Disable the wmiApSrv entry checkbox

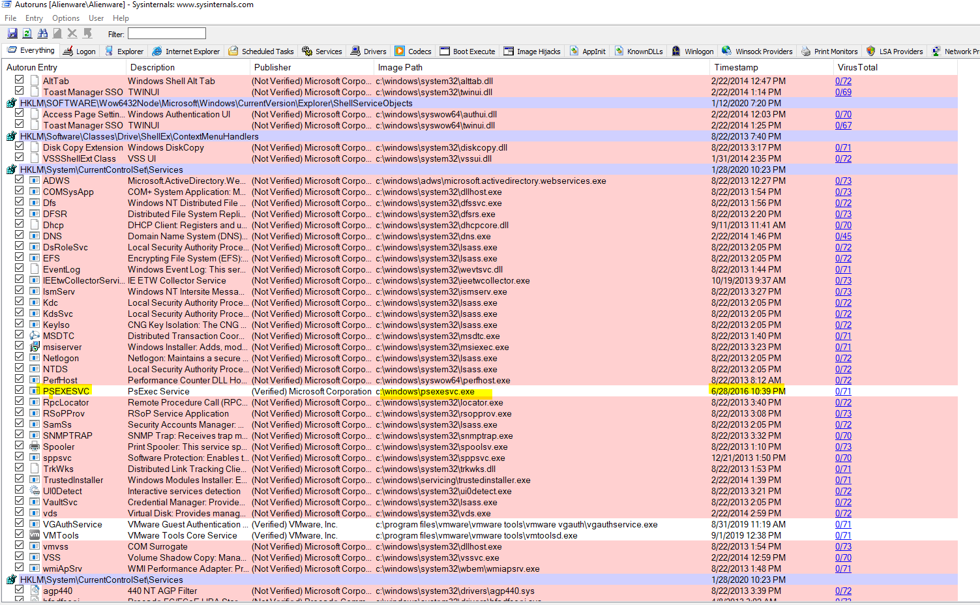click(20, 568)
